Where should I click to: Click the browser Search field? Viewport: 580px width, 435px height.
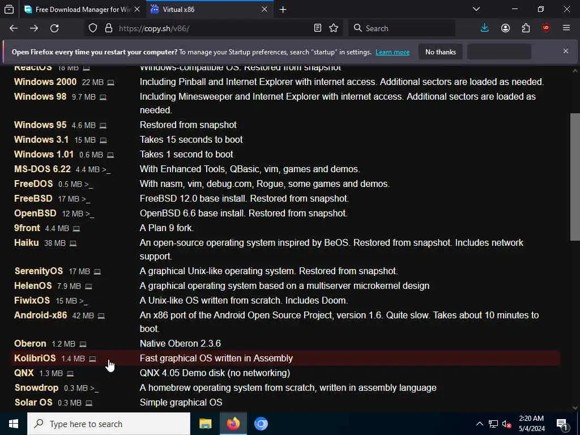pyautogui.click(x=402, y=28)
